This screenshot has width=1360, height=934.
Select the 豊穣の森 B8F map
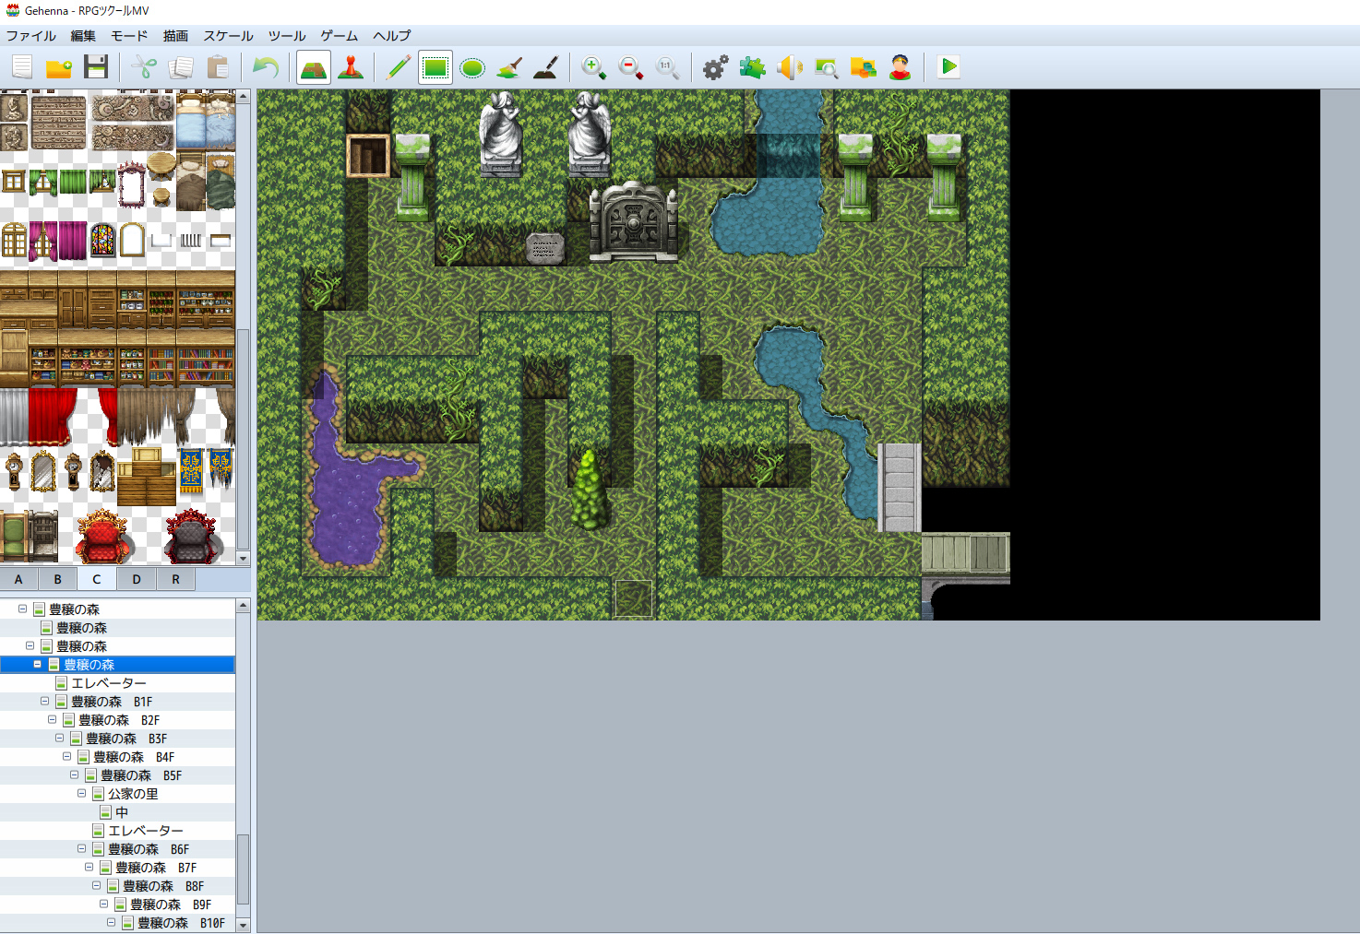[163, 886]
